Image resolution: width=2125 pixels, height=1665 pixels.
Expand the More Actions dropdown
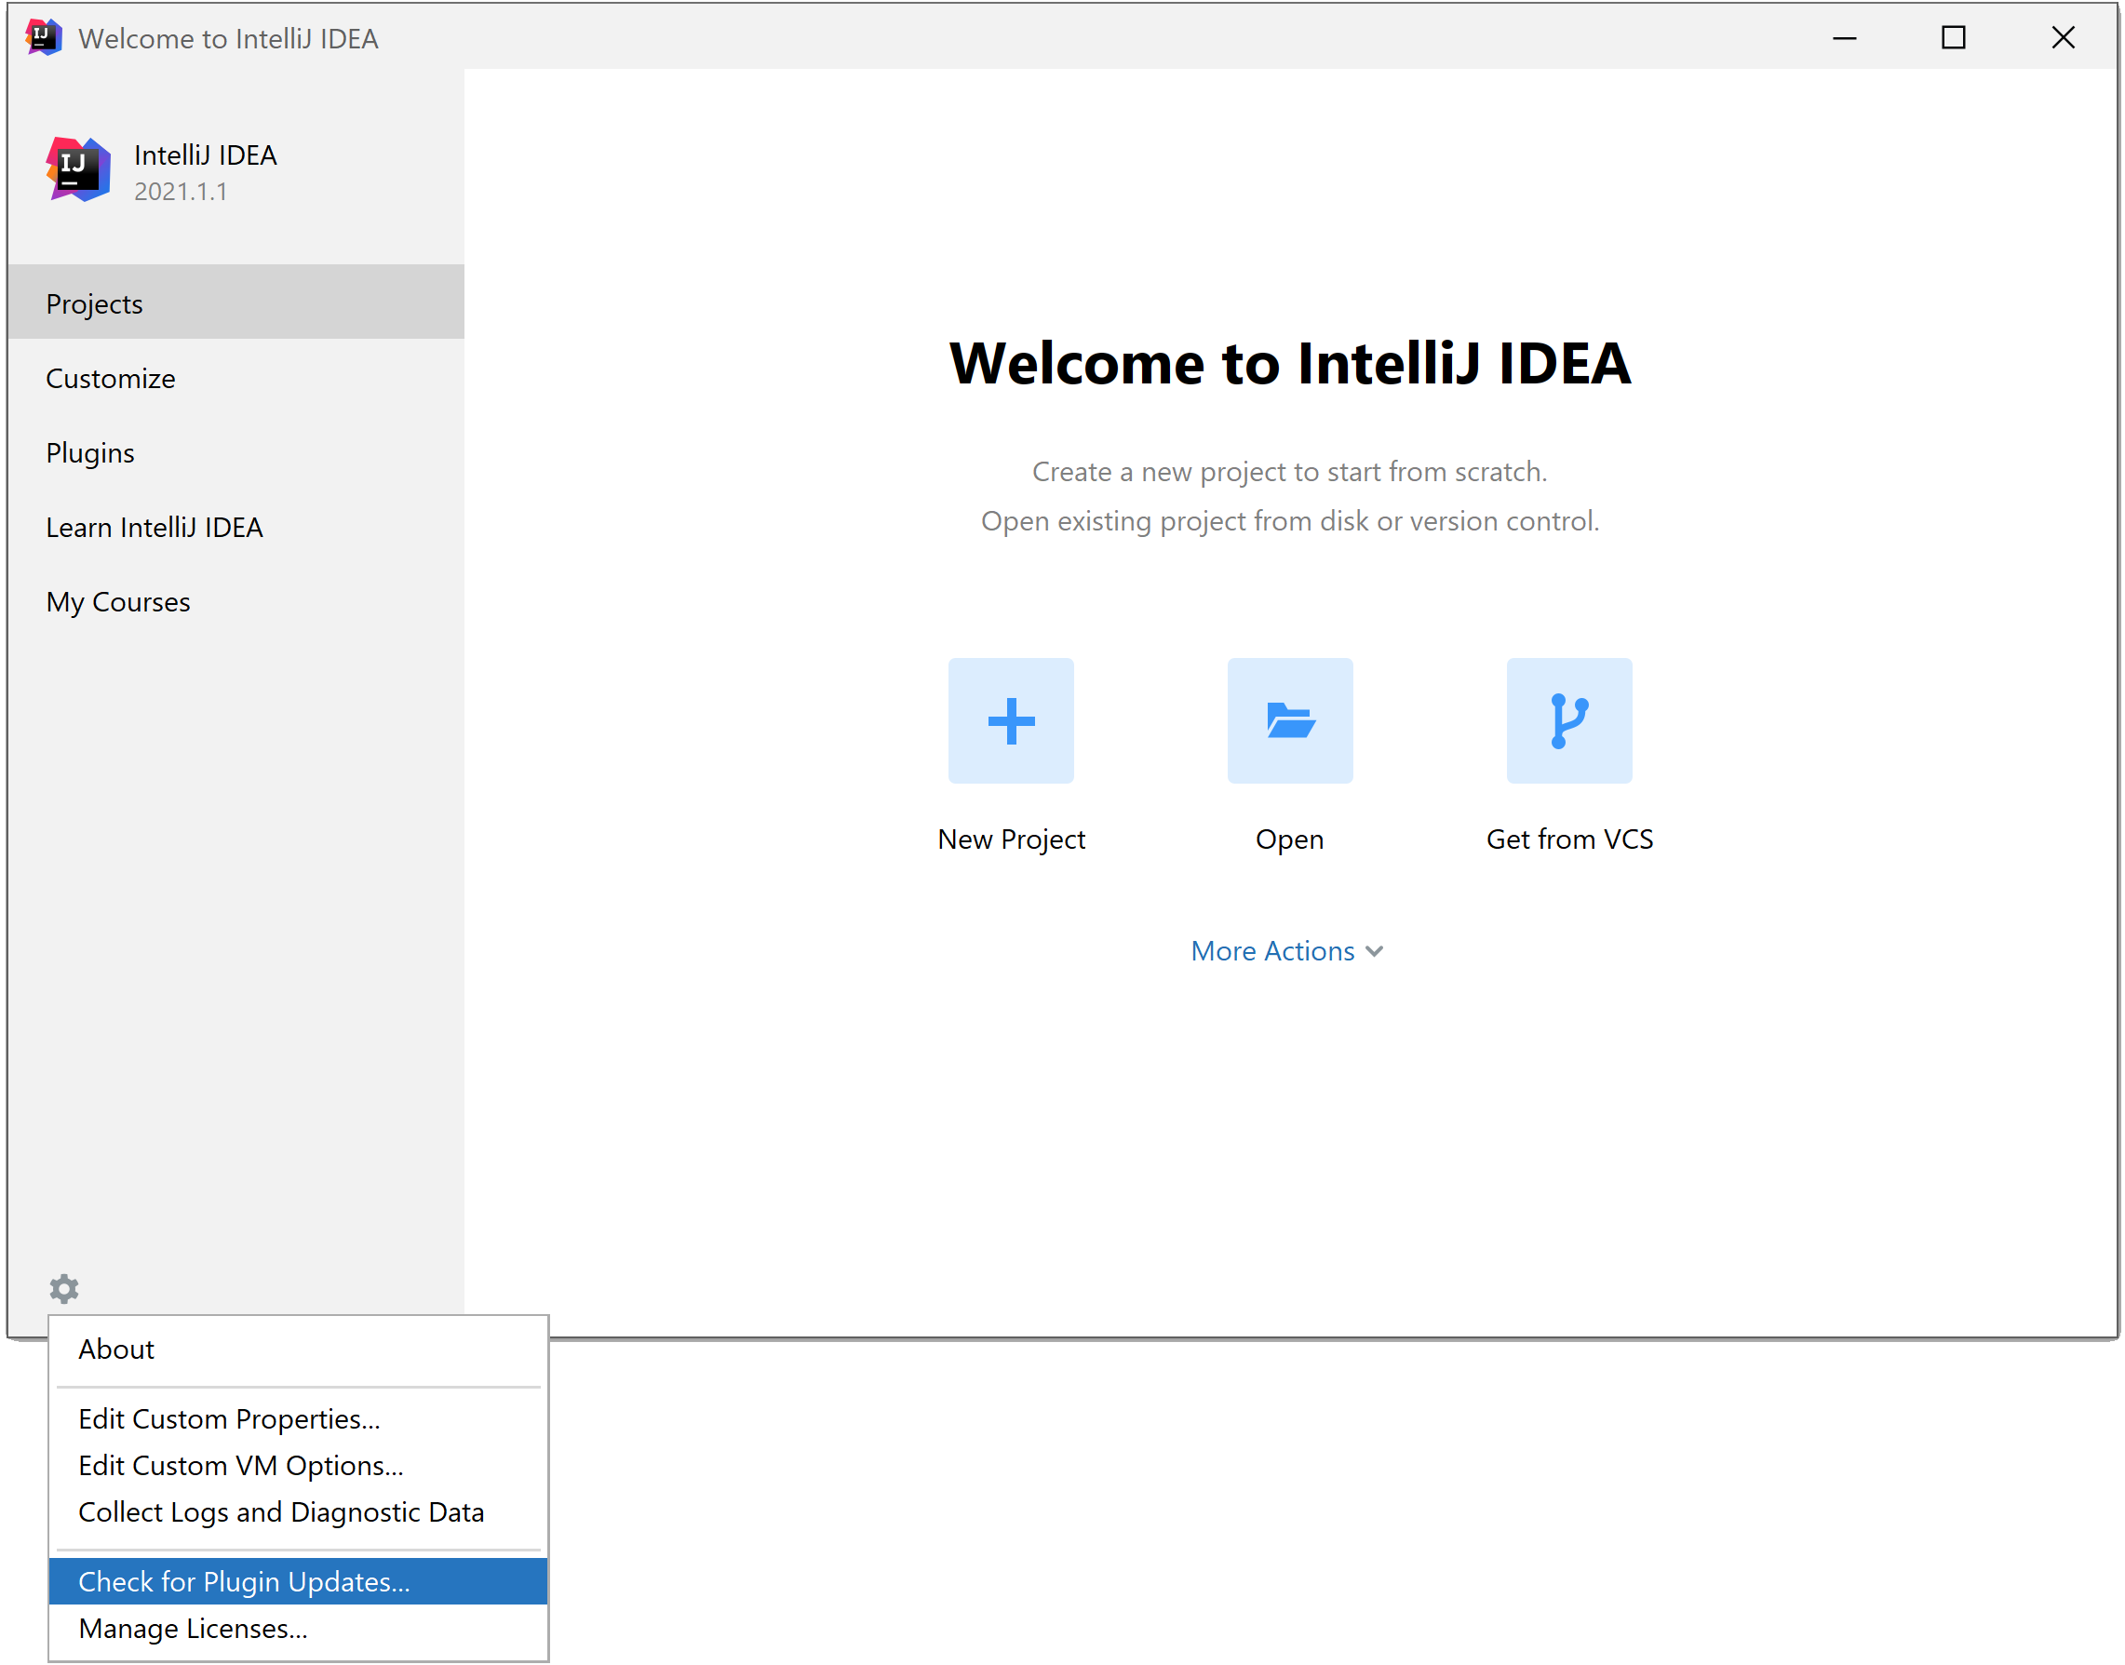tap(1286, 950)
